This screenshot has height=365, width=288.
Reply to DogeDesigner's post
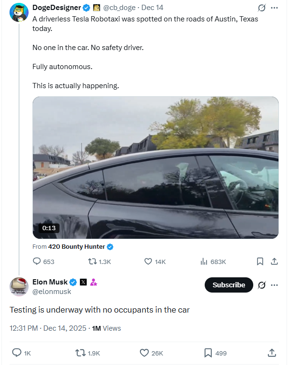click(37, 261)
